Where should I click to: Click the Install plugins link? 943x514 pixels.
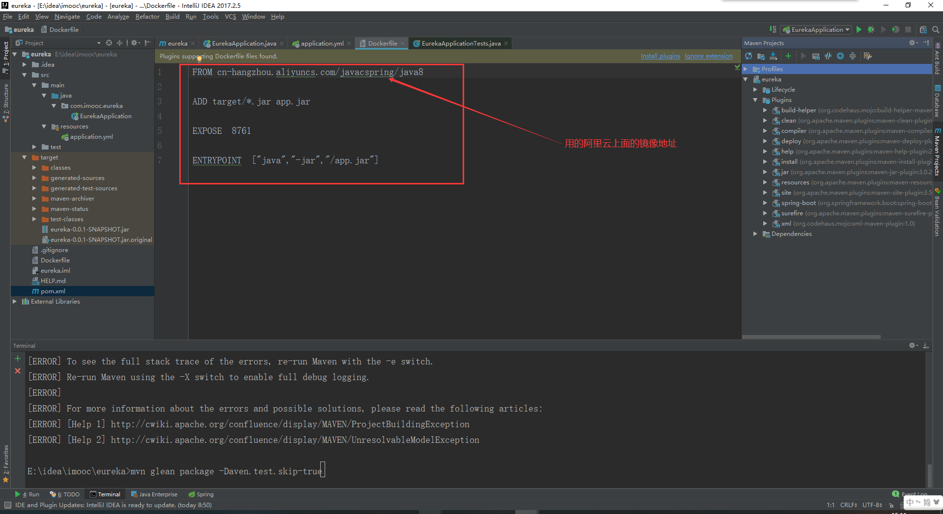(x=660, y=56)
